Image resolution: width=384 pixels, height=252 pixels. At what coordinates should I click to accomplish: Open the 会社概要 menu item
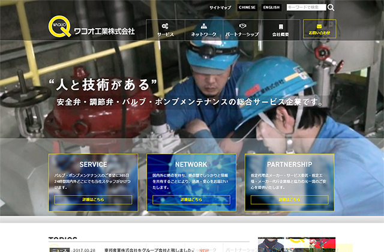click(281, 29)
